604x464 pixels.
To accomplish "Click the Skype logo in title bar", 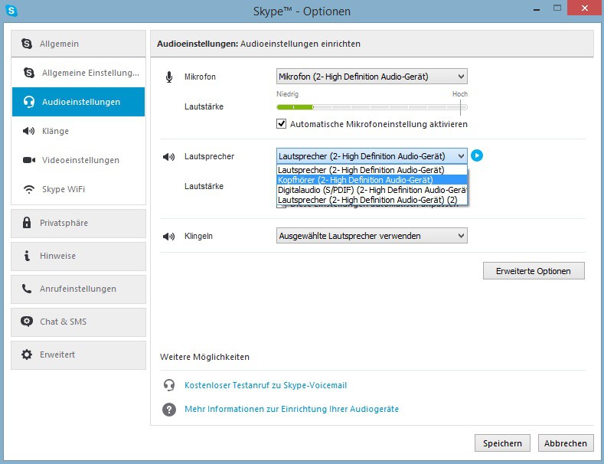I will click(11, 11).
